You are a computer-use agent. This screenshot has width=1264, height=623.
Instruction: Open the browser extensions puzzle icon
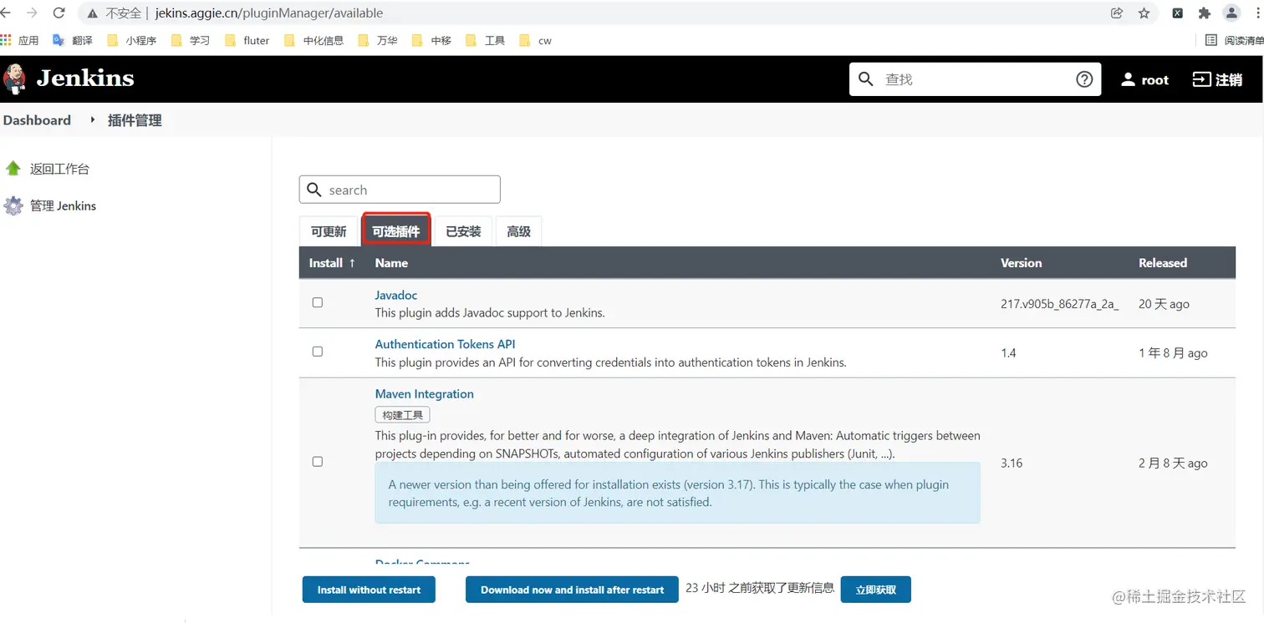coord(1204,13)
